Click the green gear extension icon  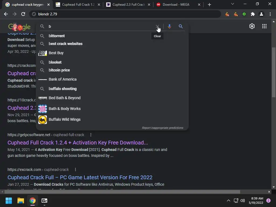(244, 14)
